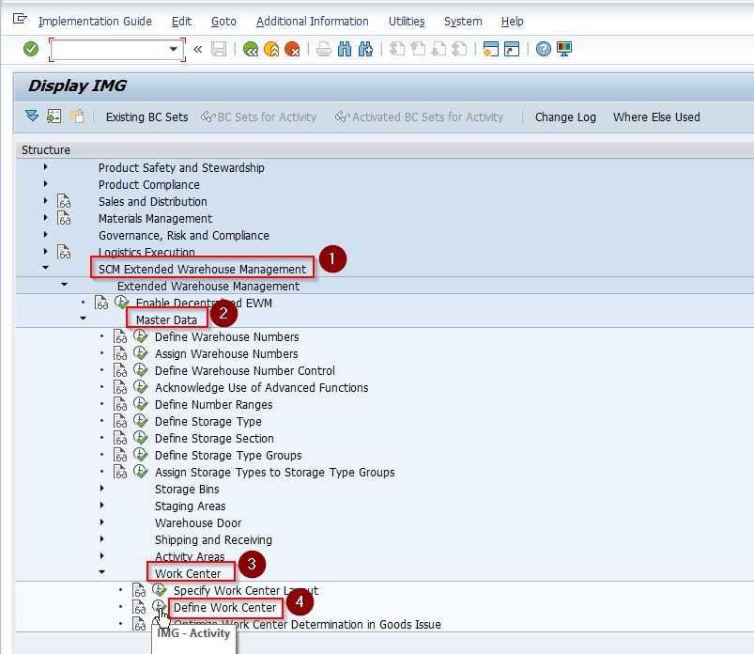Click the Generate Shortcut icon
This screenshot has width=754, height=654.
[x=512, y=49]
